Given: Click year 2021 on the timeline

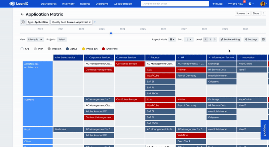Looking at the screenshot, I should click(x=61, y=29).
